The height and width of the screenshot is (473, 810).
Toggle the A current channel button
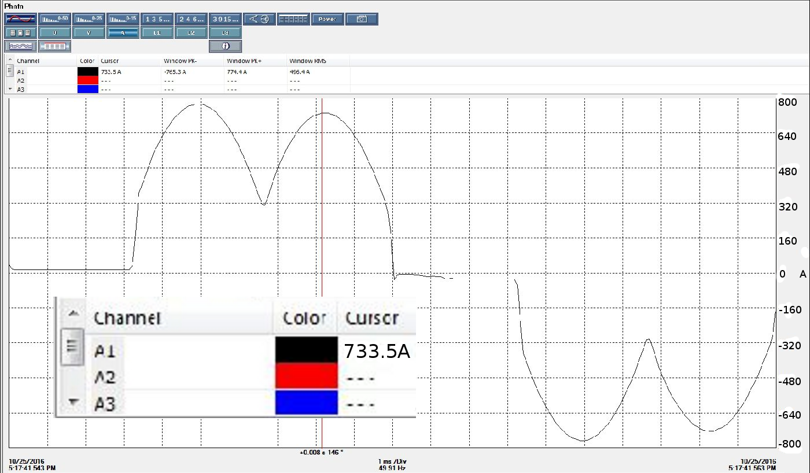[123, 32]
